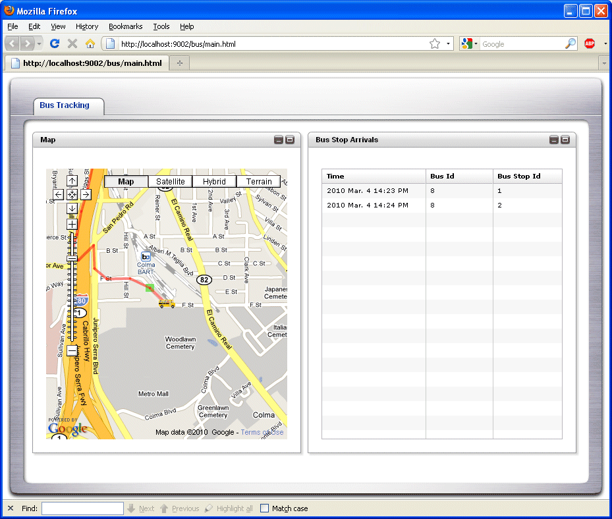Select the Bus Tracking tab

pyautogui.click(x=65, y=105)
